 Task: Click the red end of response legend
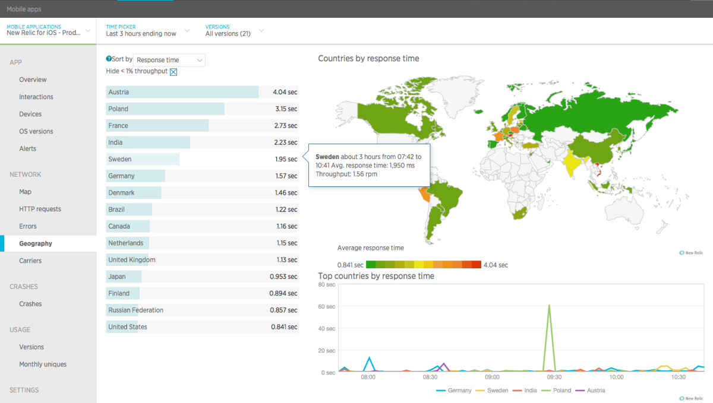coord(477,265)
